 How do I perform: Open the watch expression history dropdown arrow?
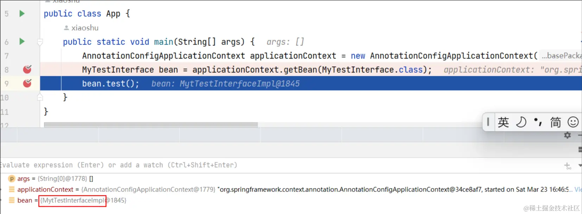click(x=580, y=165)
